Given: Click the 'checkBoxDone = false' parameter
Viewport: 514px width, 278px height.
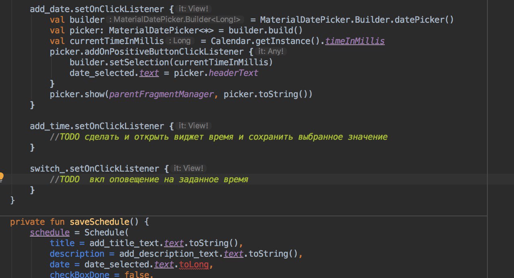Looking at the screenshot, I should pyautogui.click(x=102, y=275).
